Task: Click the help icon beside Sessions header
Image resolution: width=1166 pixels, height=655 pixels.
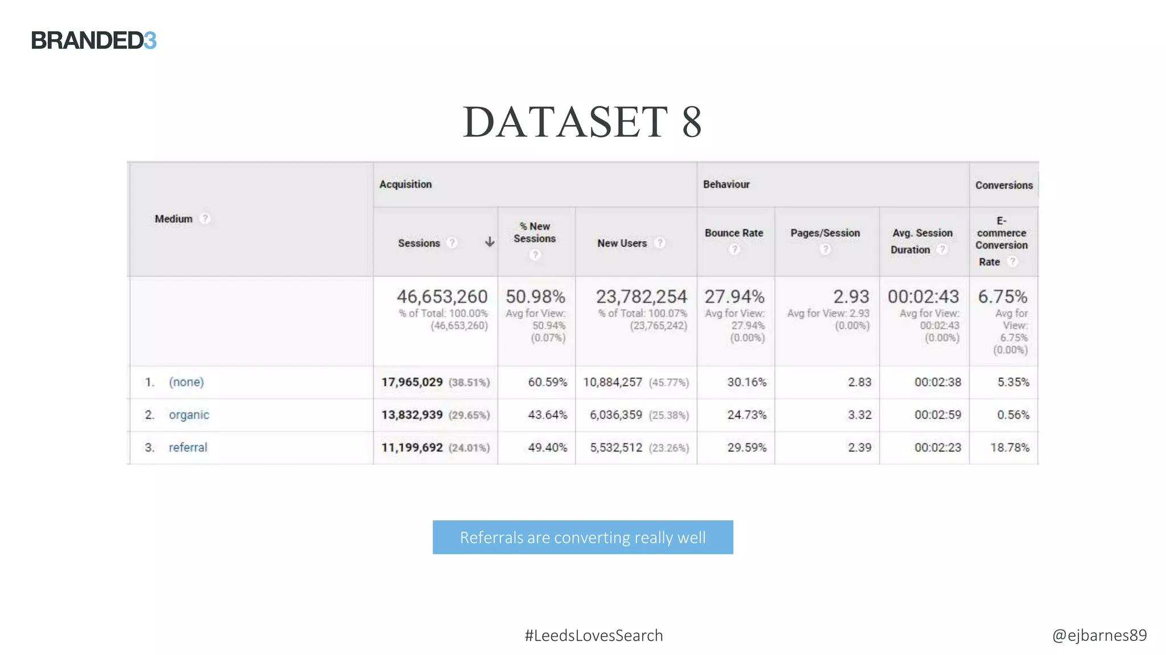Action: pyautogui.click(x=452, y=243)
